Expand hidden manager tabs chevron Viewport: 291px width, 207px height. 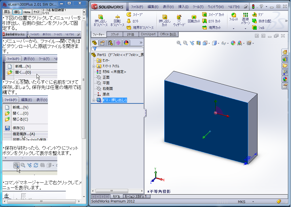tap(141, 42)
